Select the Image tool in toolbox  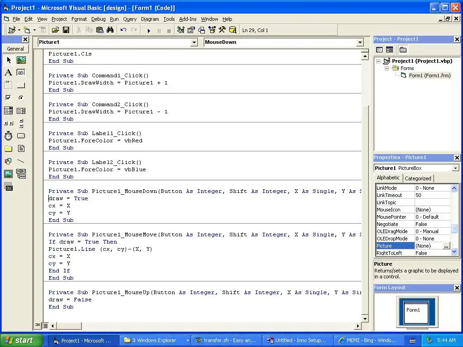pyautogui.click(x=9, y=174)
